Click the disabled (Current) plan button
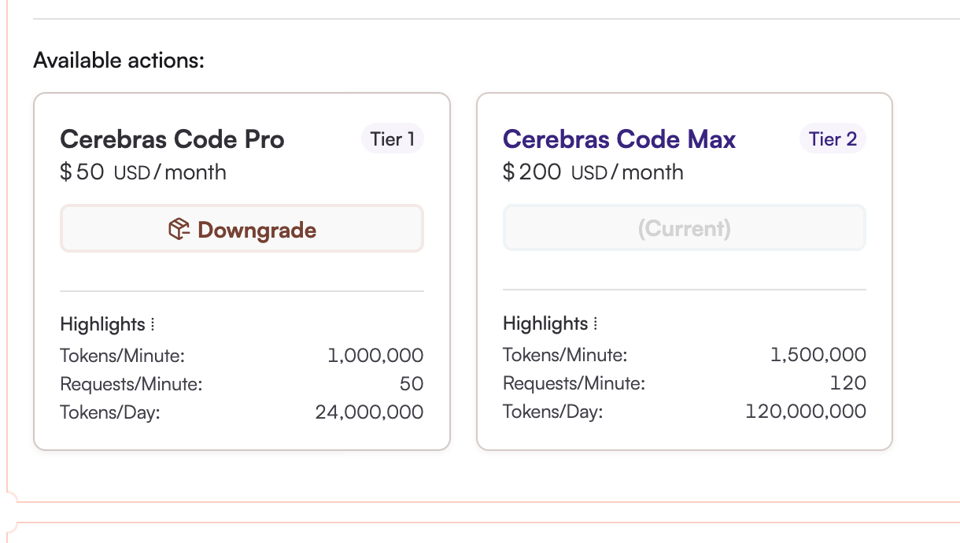The image size is (960, 543). coord(684,228)
